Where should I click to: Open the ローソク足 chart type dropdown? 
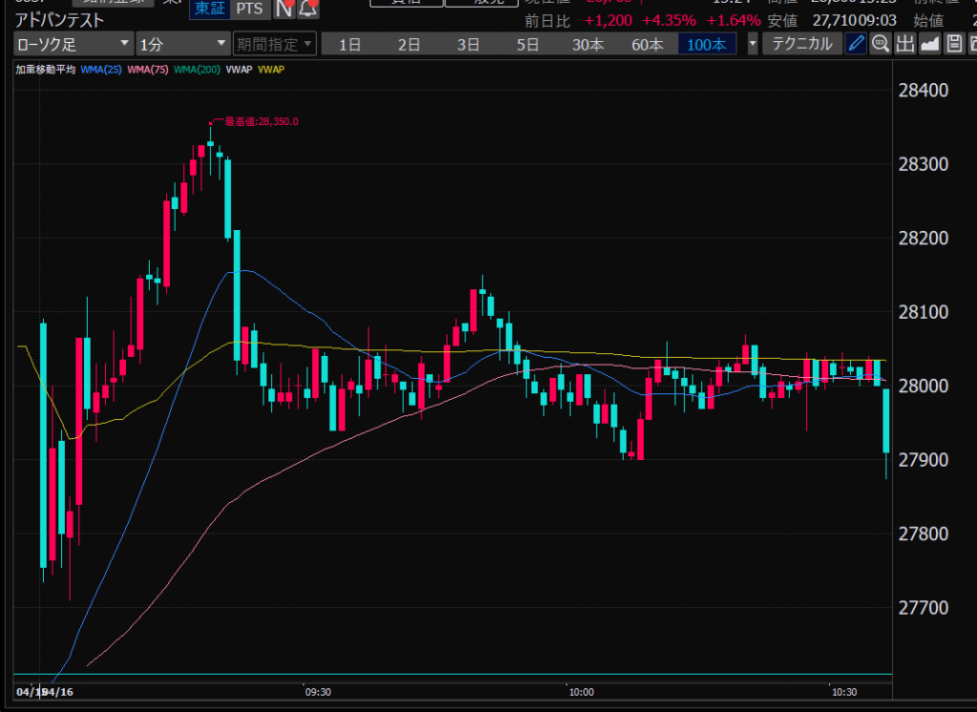point(73,43)
